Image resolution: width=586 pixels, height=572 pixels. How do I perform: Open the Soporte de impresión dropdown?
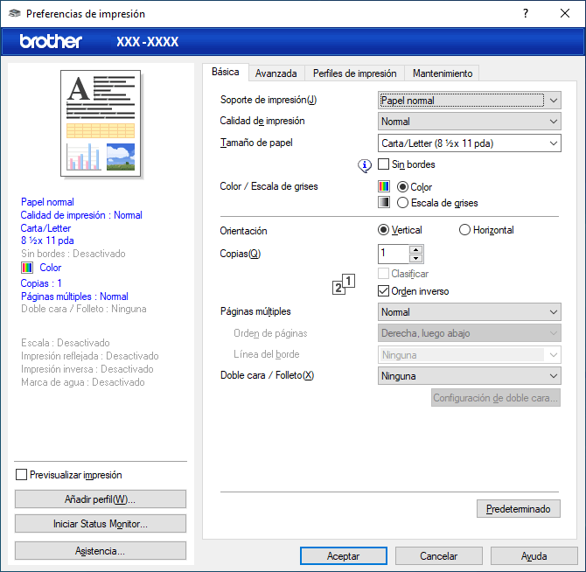point(470,101)
